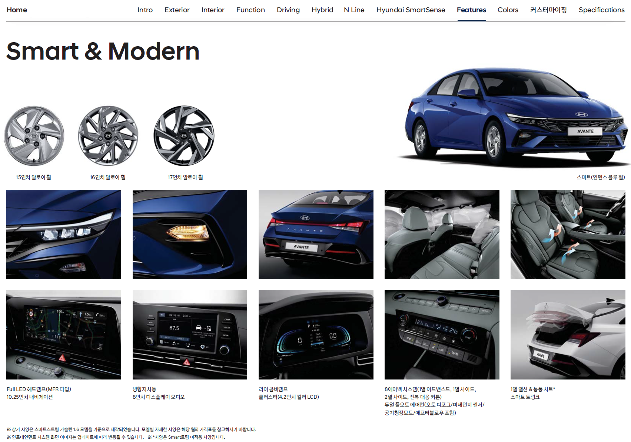Click the '16인치 알로이 휠' label

click(108, 177)
